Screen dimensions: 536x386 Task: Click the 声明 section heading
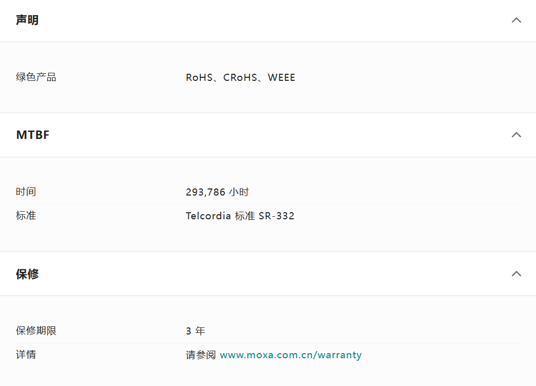pyautogui.click(x=27, y=20)
